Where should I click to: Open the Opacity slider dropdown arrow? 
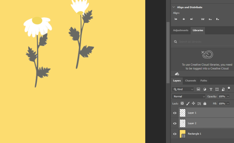tap(228, 96)
